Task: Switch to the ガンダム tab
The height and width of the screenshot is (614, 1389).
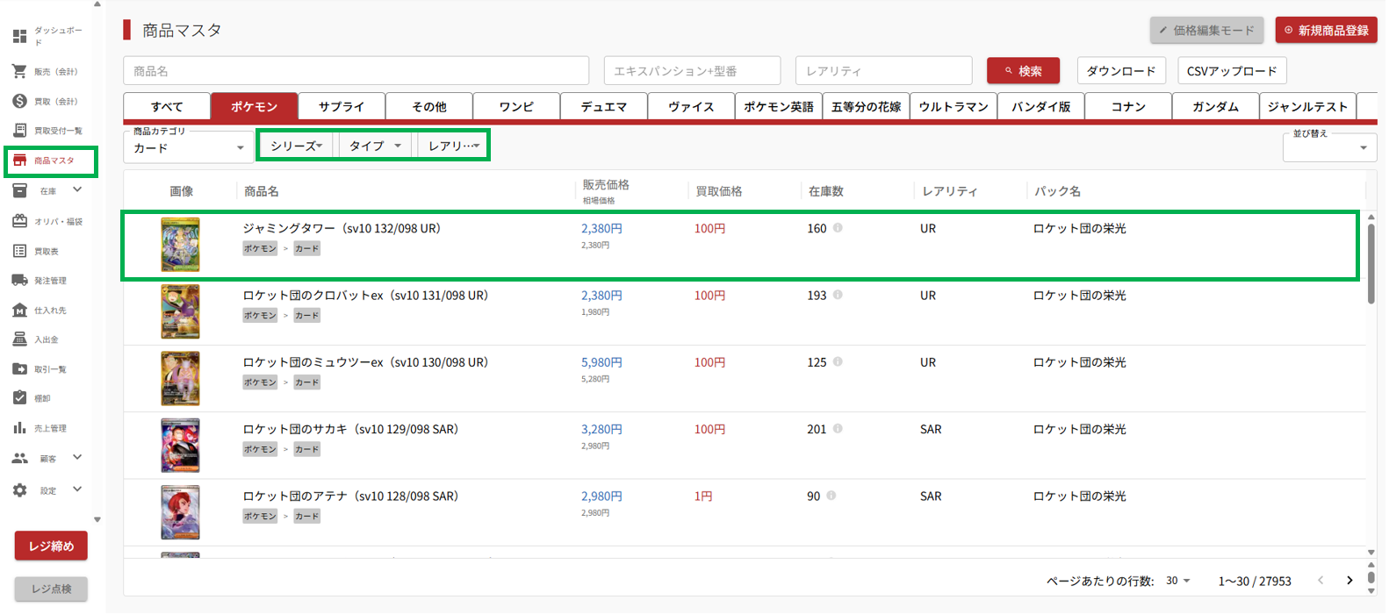Action: [x=1216, y=106]
